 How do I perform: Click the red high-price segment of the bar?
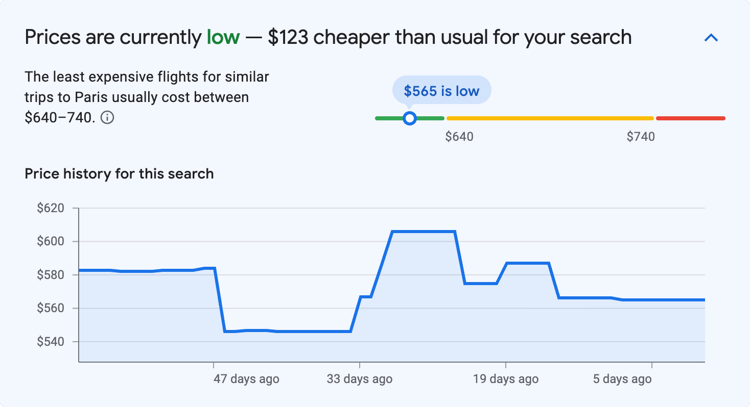tap(690, 118)
